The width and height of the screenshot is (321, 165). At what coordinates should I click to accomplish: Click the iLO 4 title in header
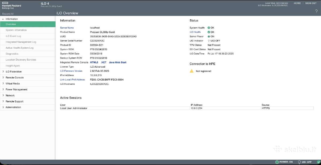(45, 3)
